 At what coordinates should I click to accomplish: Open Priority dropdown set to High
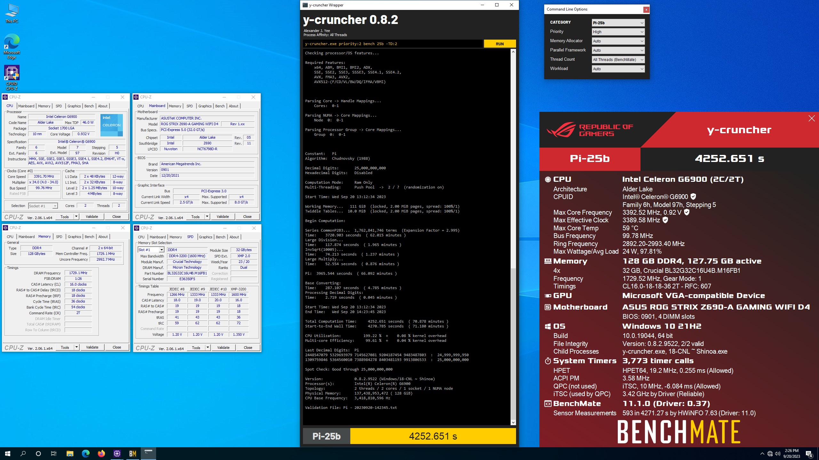pyautogui.click(x=618, y=32)
